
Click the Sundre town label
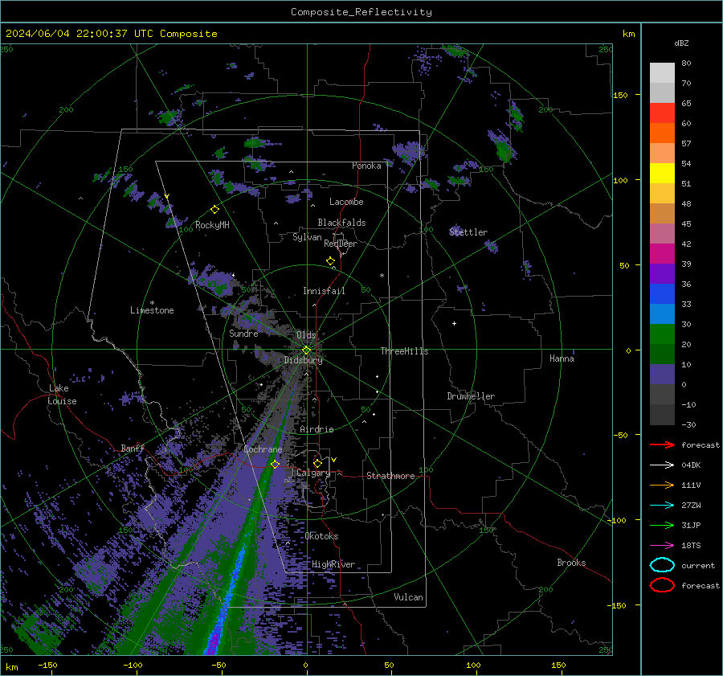[243, 334]
